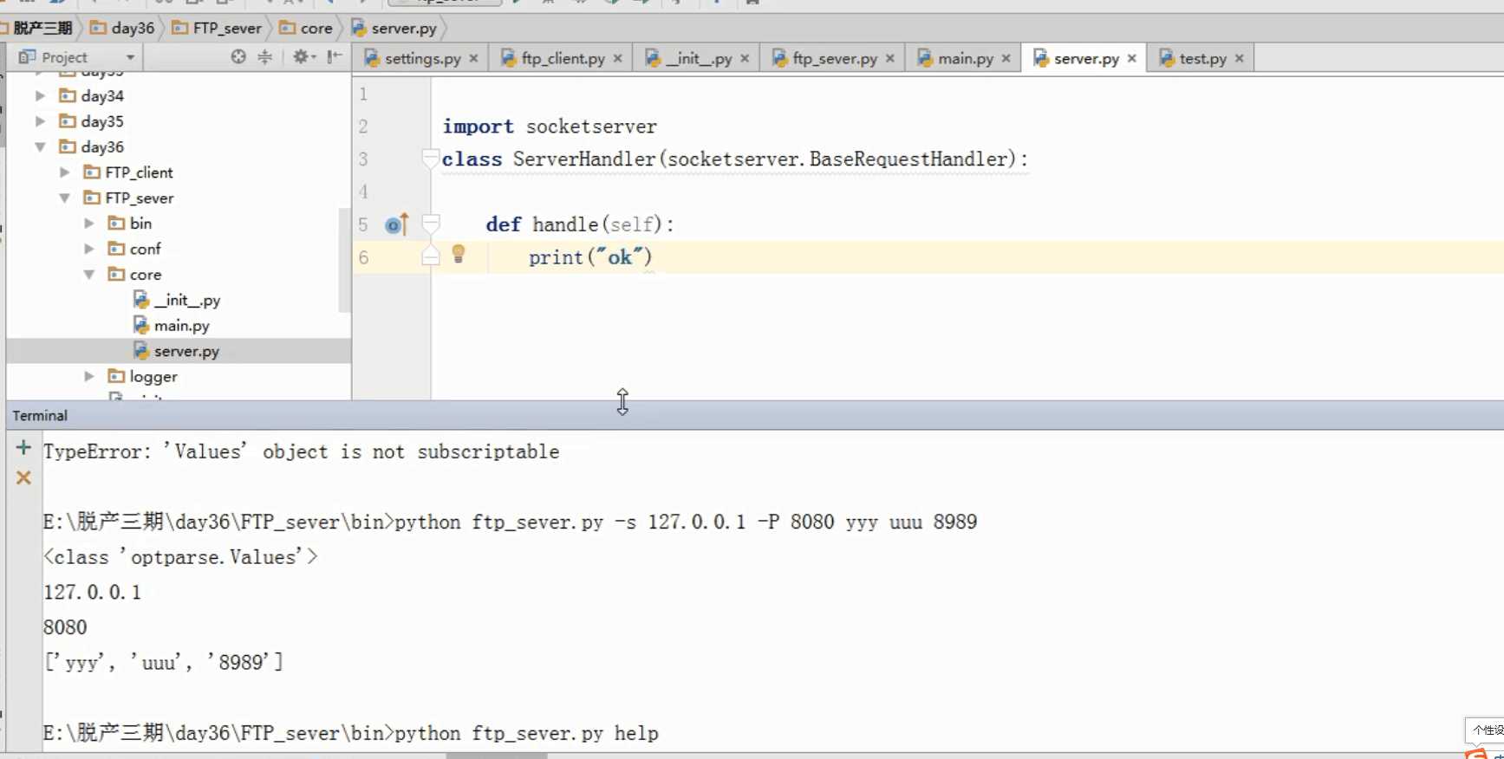Click the server.py breadcrumb in navigation bar

click(x=394, y=28)
